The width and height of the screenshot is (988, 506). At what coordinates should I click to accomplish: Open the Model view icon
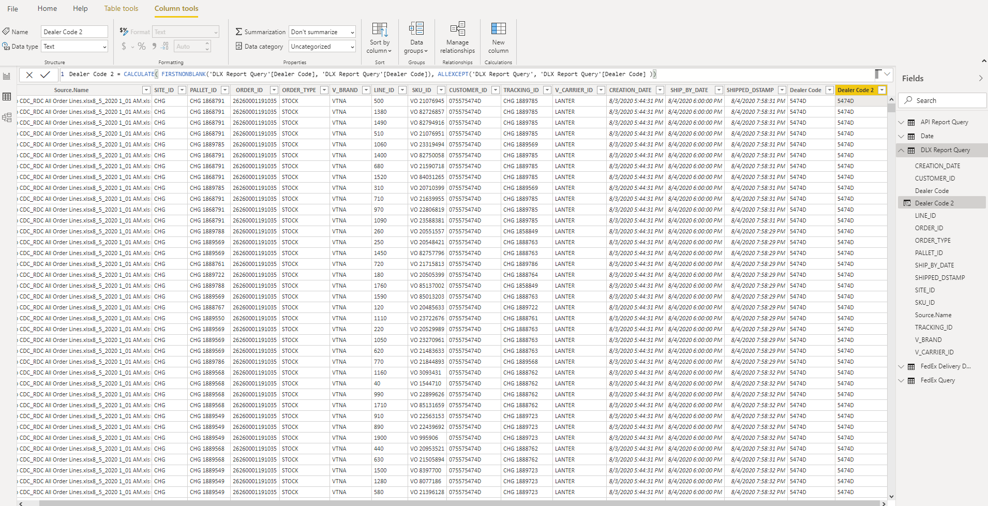point(7,117)
